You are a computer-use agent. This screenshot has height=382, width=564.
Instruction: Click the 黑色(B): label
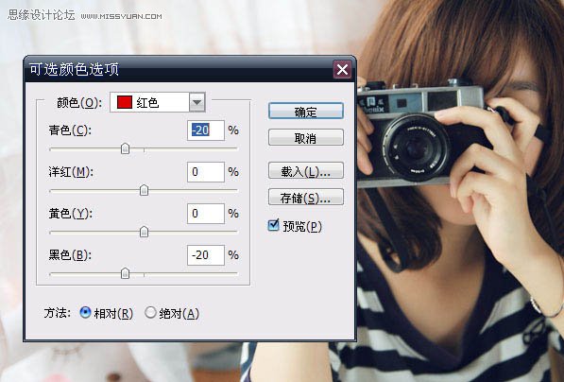coord(70,255)
